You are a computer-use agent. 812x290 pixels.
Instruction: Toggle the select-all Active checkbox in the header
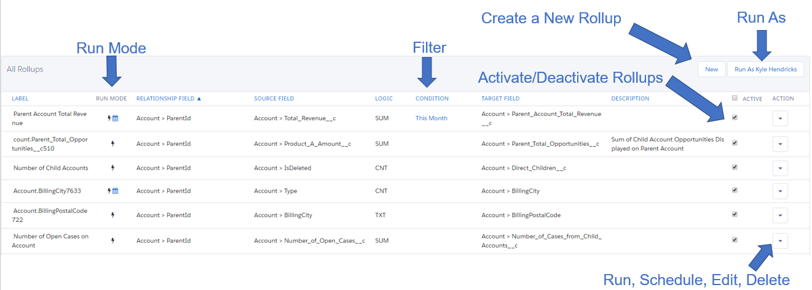pyautogui.click(x=735, y=97)
